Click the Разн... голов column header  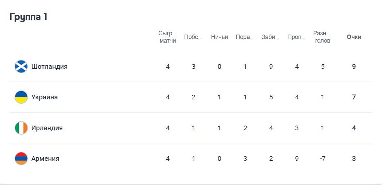[x=322, y=37]
